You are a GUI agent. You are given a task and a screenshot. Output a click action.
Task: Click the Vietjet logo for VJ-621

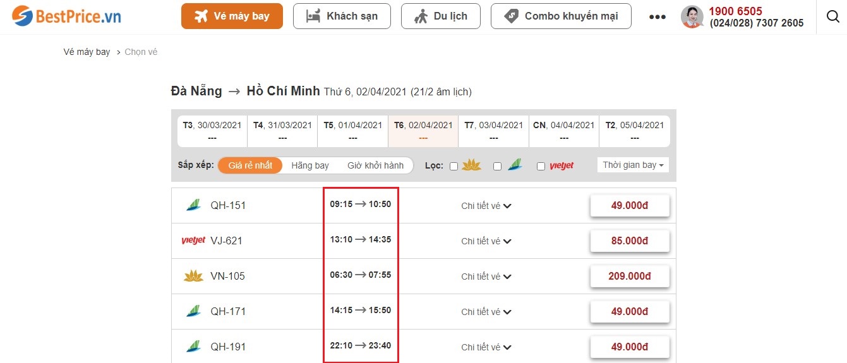(193, 241)
